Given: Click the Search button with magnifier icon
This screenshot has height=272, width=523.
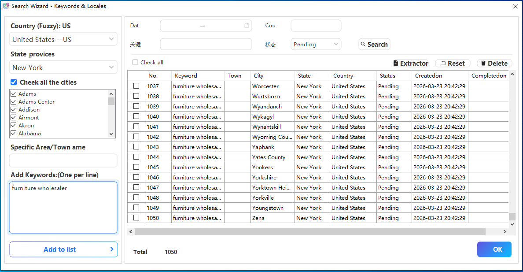Looking at the screenshot, I should pos(374,45).
